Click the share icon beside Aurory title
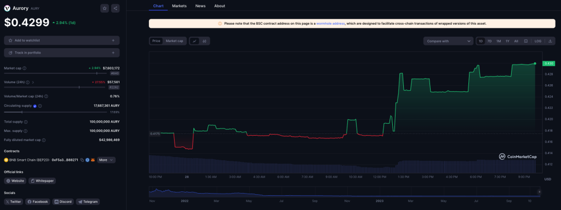 point(115,8)
